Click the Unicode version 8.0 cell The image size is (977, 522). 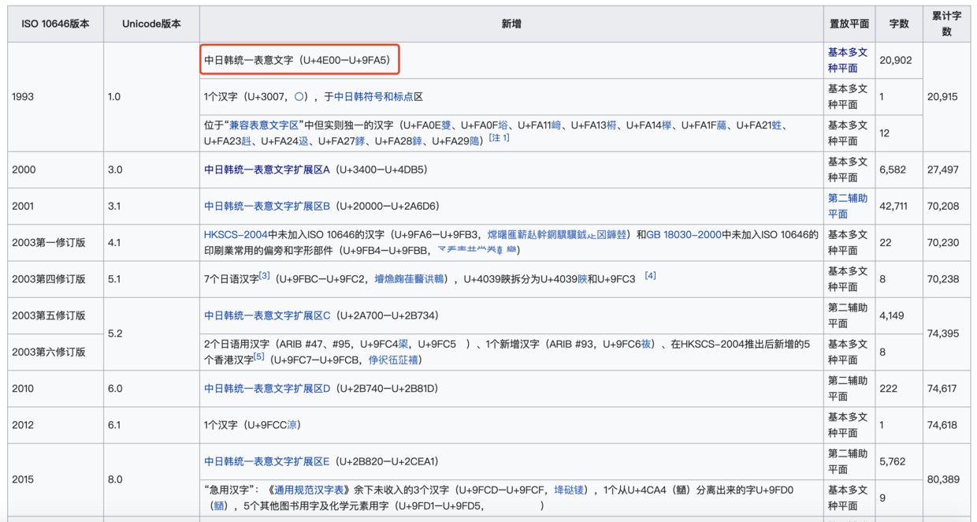point(151,479)
